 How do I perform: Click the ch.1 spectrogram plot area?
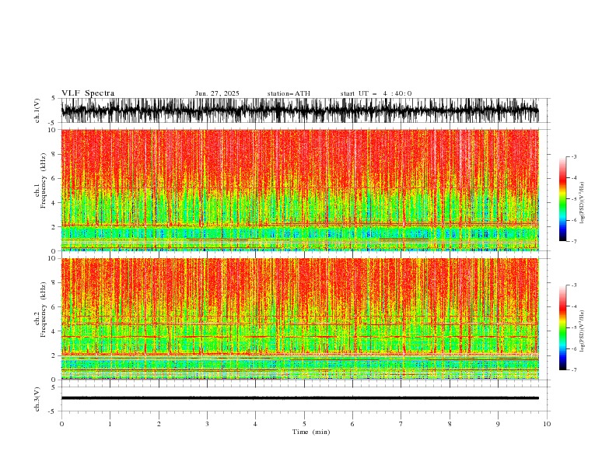coord(299,190)
